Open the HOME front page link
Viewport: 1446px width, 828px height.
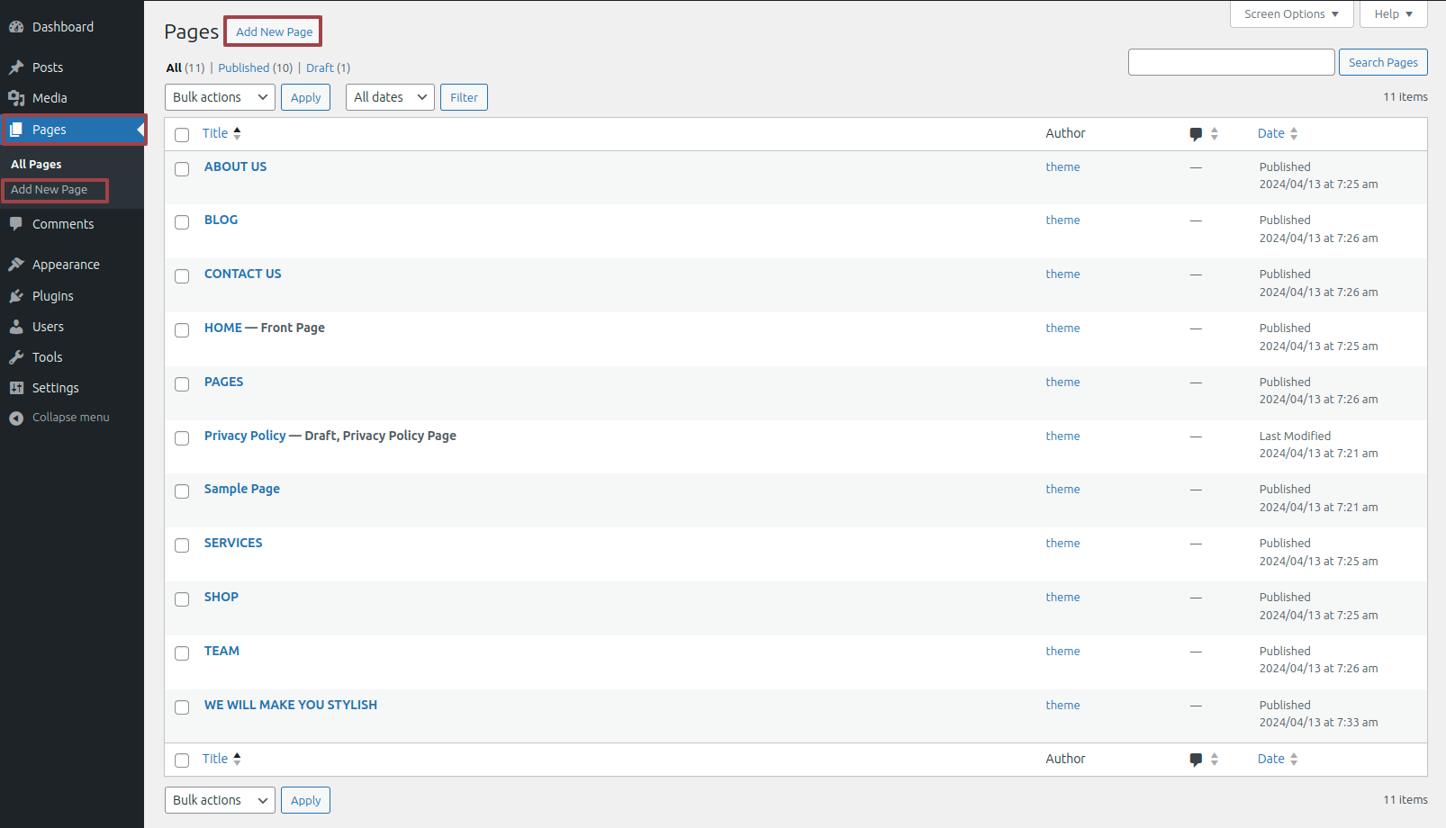point(223,328)
